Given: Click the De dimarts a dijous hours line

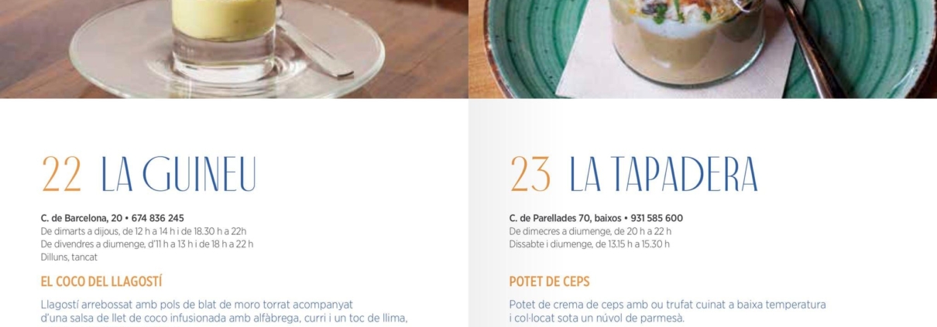Looking at the screenshot, I should click(x=144, y=231).
